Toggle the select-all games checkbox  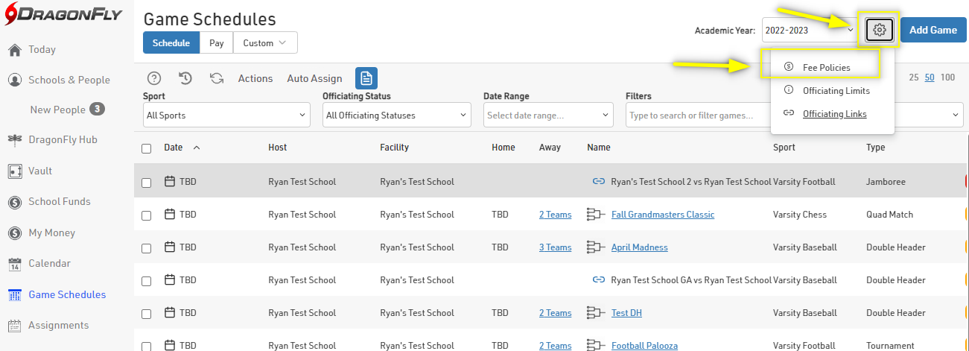pyautogui.click(x=147, y=148)
